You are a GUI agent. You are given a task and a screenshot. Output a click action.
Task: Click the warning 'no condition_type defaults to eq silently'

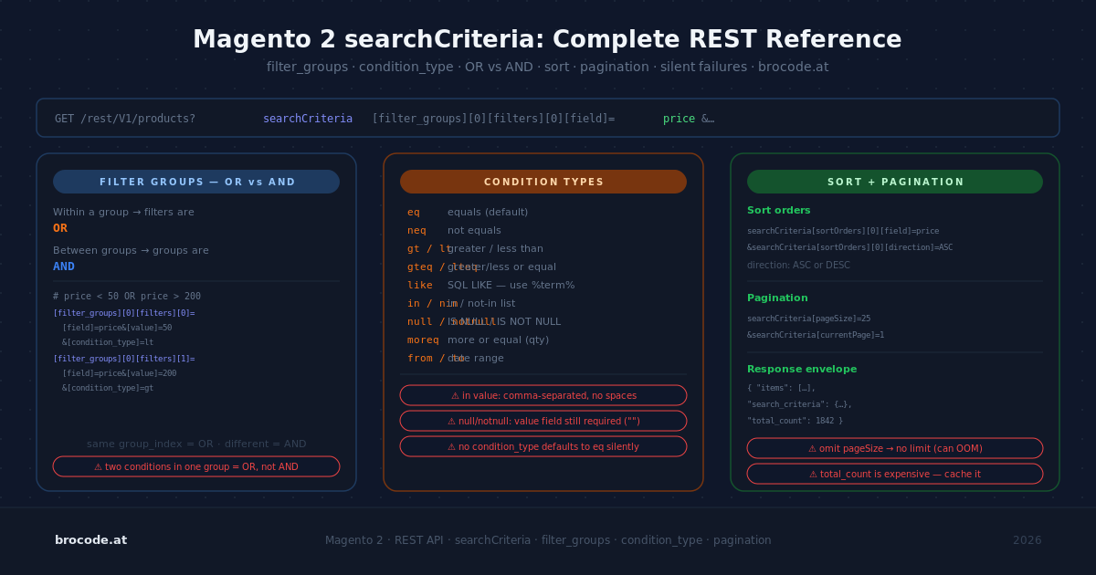tap(543, 446)
